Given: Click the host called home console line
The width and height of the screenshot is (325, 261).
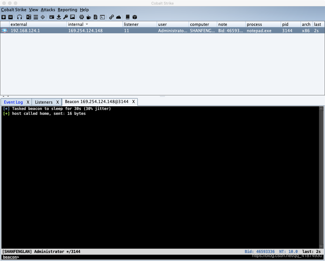Looking at the screenshot, I should pyautogui.click(x=44, y=113).
